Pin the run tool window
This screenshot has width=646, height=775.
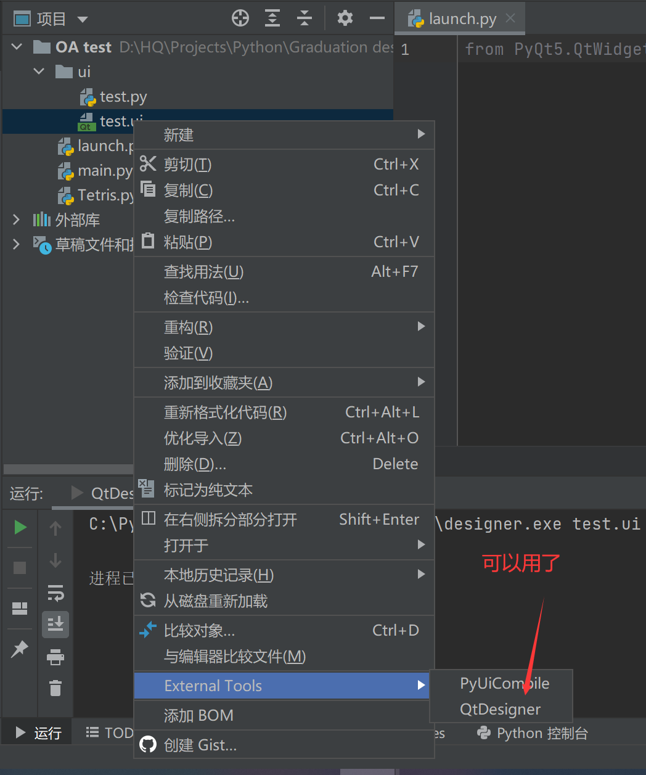(x=19, y=649)
